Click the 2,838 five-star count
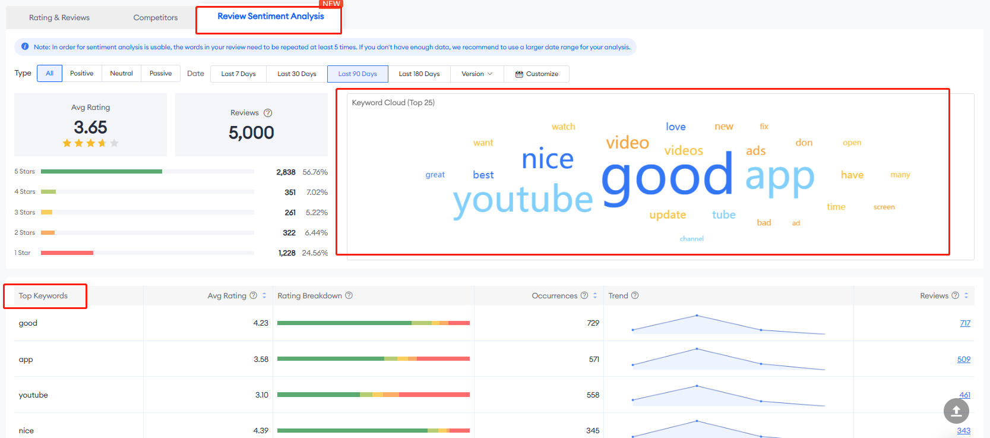The width and height of the screenshot is (990, 438). 286,172
